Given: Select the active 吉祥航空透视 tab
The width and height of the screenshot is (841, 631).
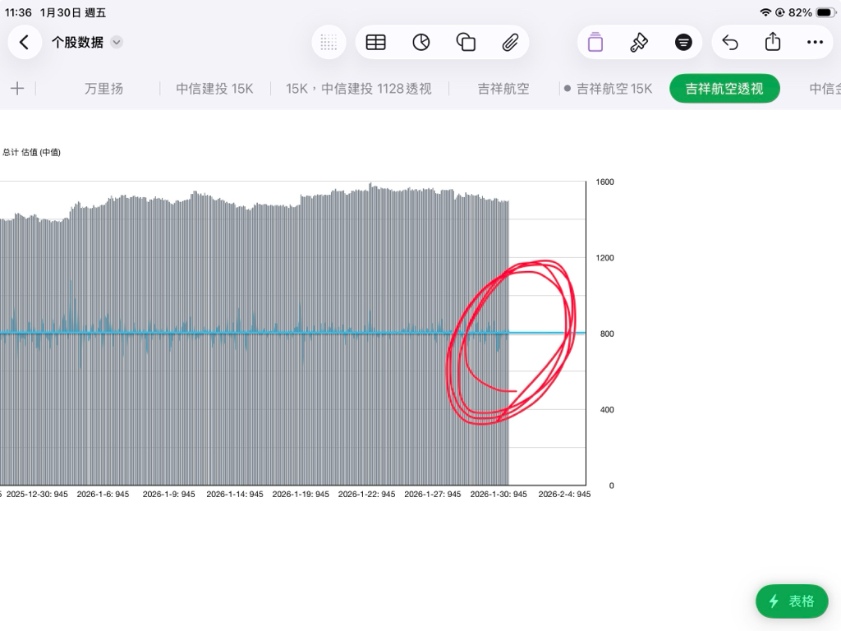Looking at the screenshot, I should [724, 89].
